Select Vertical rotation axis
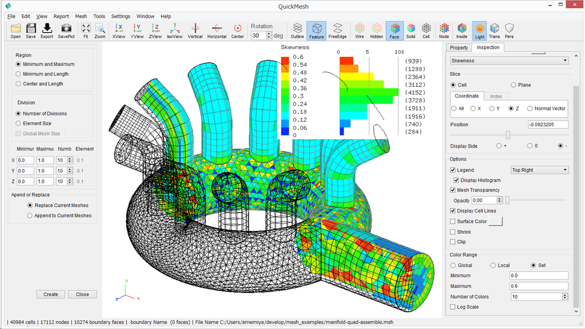This screenshot has height=329, width=585. coord(195,31)
